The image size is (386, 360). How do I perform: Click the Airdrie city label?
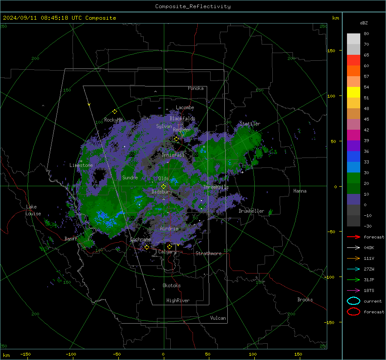[x=169, y=229]
